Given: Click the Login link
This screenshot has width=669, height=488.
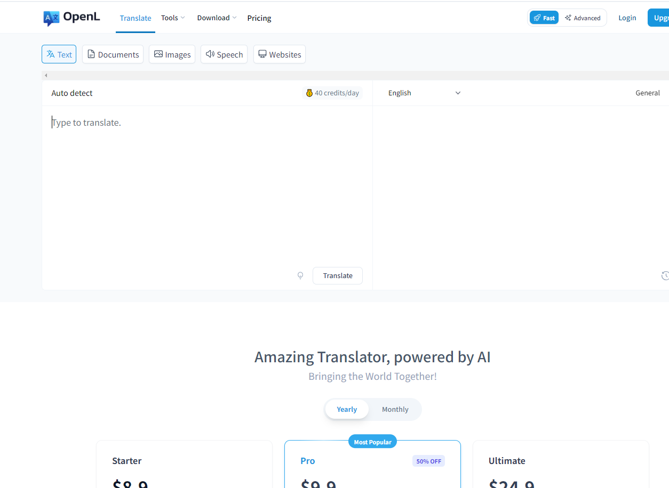Looking at the screenshot, I should click(x=627, y=18).
